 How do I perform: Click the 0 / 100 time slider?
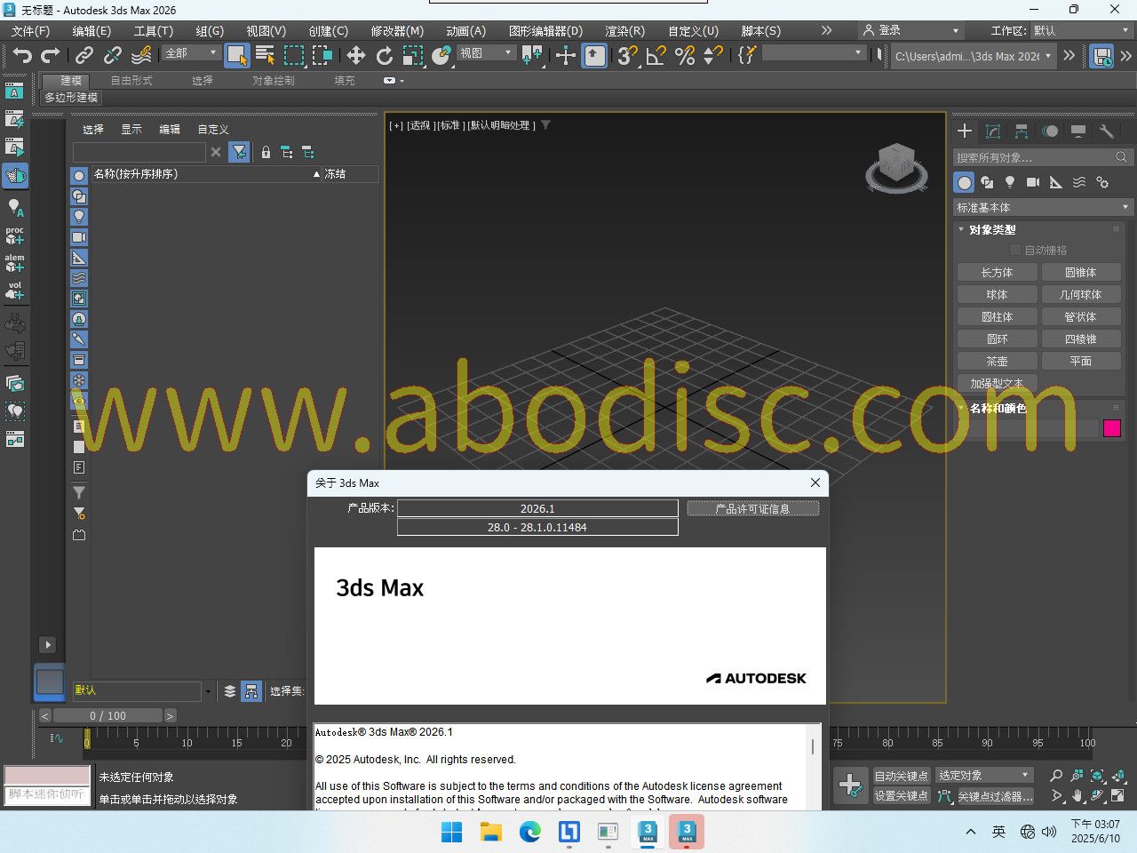pos(107,715)
